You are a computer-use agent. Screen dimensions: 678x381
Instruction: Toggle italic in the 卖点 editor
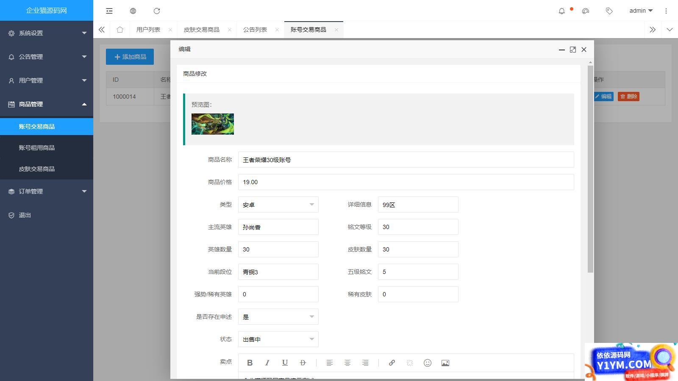[267, 363]
